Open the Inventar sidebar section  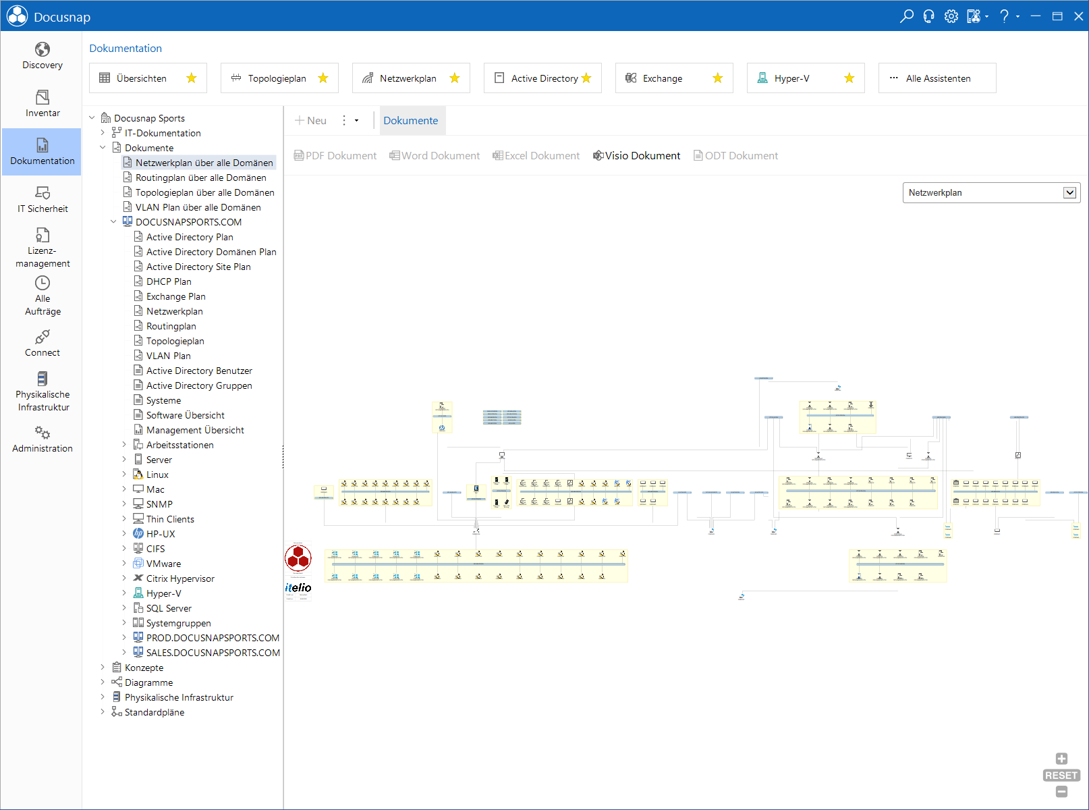[x=42, y=104]
